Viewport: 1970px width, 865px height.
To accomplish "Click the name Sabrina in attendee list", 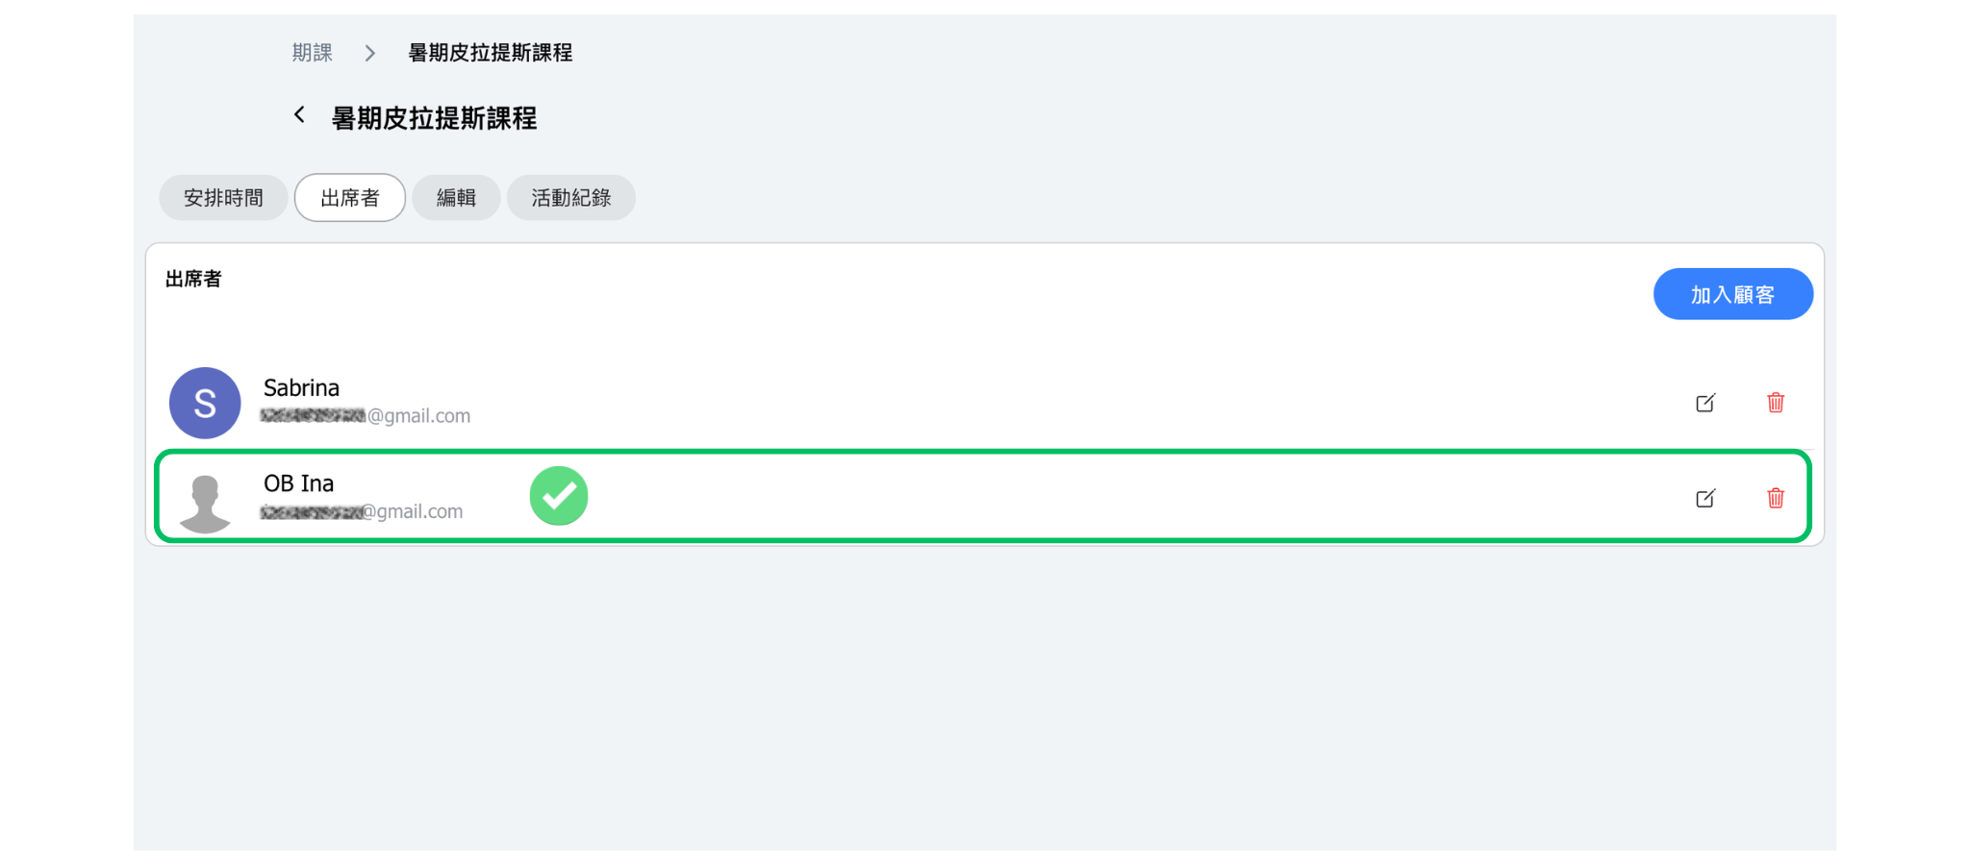I will (x=301, y=388).
